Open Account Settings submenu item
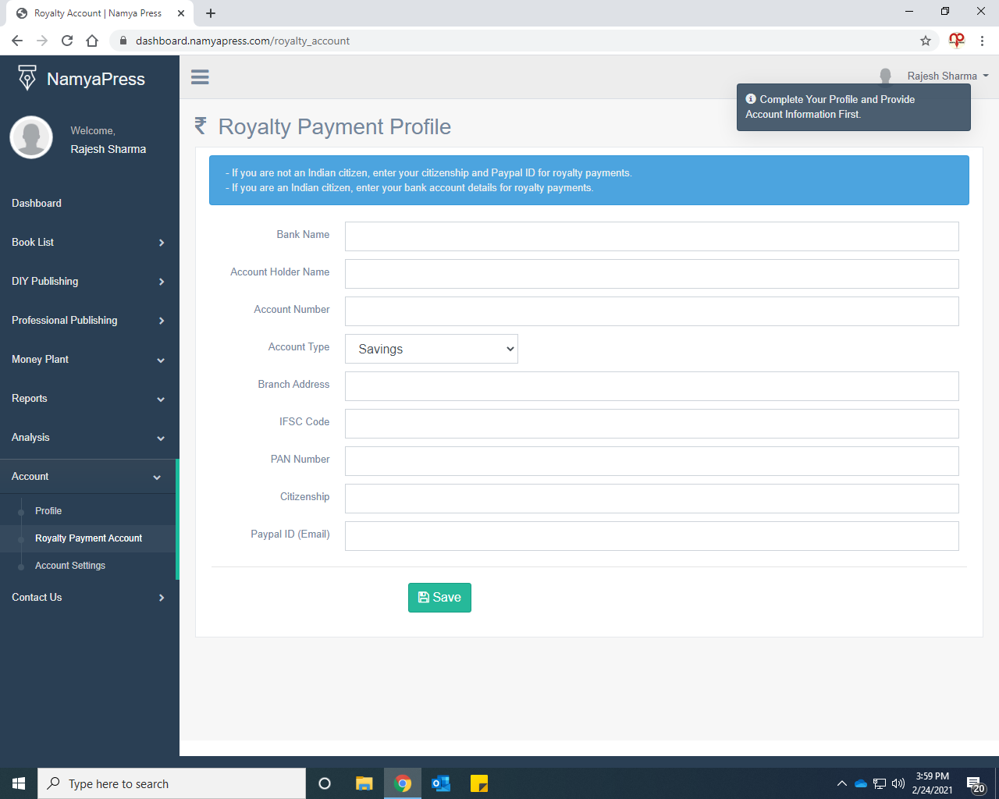The height and width of the screenshot is (799, 999). click(70, 566)
